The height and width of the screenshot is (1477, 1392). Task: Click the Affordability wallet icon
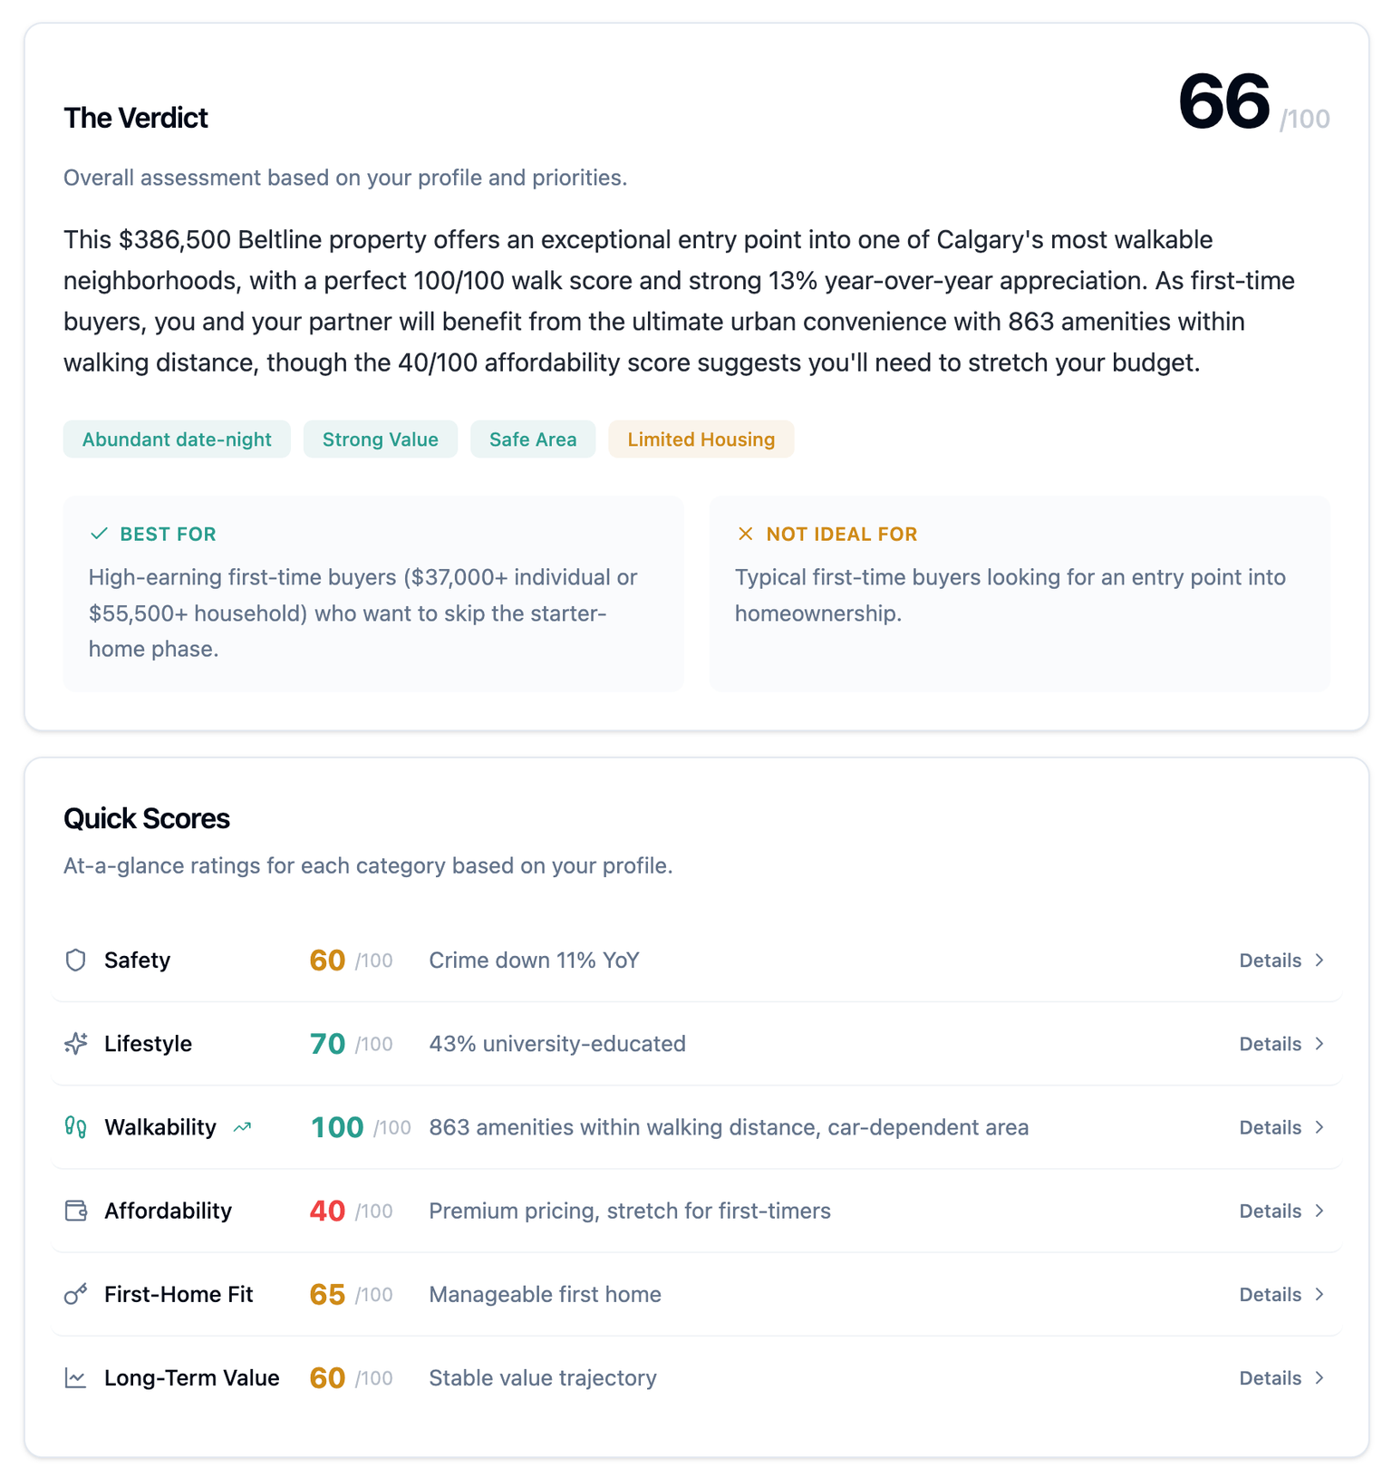pos(76,1211)
